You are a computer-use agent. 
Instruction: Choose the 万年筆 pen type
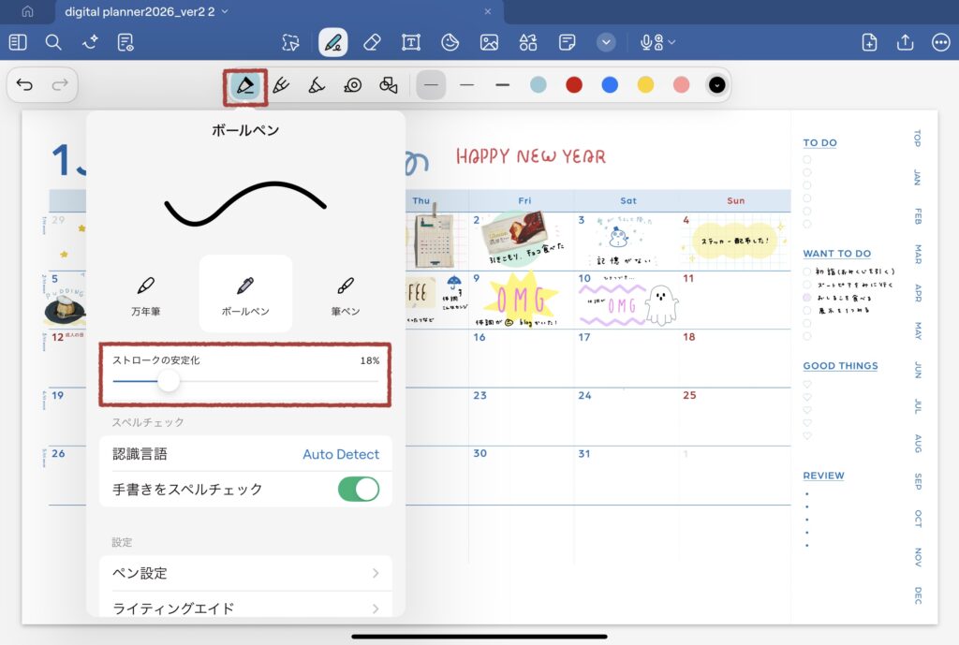pyautogui.click(x=145, y=295)
